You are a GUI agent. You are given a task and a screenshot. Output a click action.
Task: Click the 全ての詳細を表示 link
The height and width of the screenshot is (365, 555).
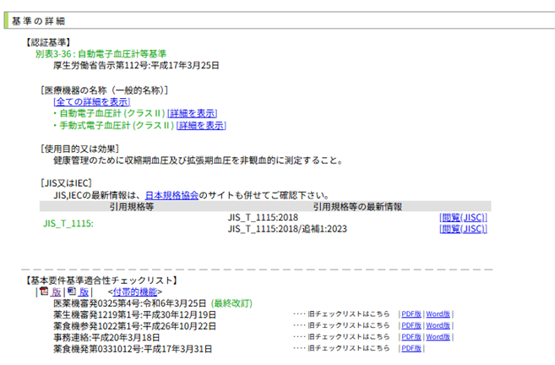pyautogui.click(x=92, y=102)
